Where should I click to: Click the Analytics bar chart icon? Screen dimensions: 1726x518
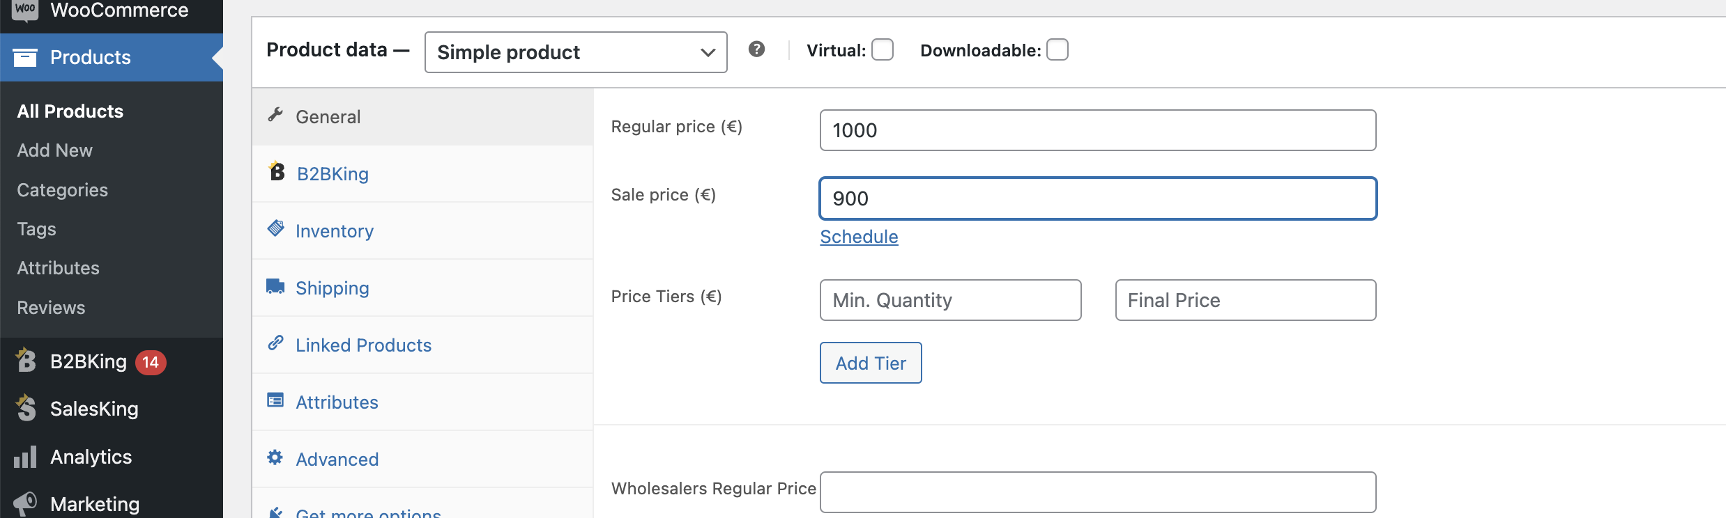click(25, 457)
